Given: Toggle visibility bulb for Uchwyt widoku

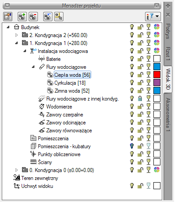Looking at the screenshot, I should tap(132, 186).
